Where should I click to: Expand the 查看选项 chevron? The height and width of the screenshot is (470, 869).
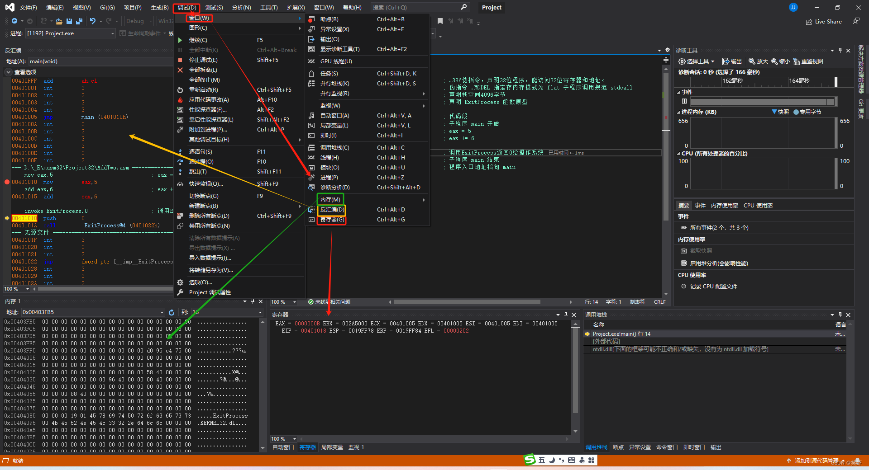coord(8,72)
